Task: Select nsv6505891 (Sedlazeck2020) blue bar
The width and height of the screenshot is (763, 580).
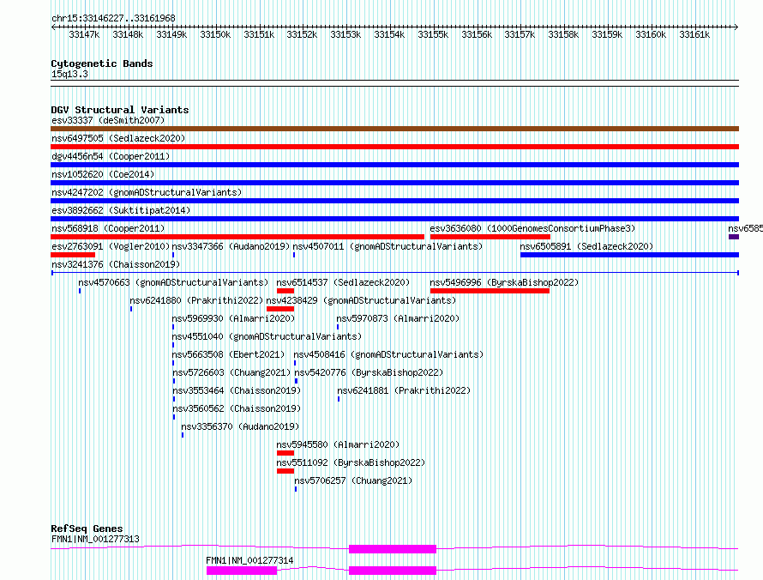Action: pyautogui.click(x=629, y=255)
